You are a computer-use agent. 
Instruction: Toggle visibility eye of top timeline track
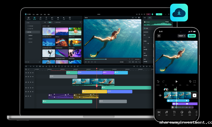[x=33, y=73]
